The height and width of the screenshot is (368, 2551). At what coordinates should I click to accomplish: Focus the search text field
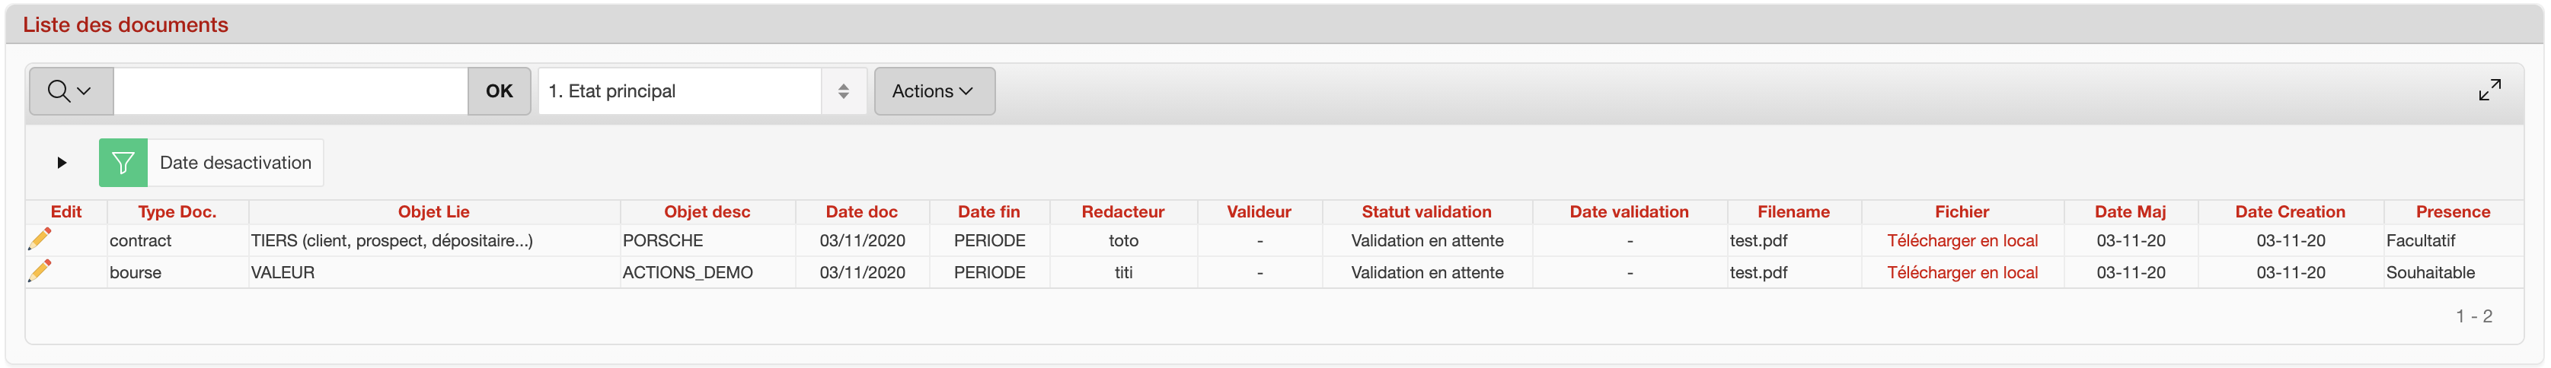click(x=290, y=91)
